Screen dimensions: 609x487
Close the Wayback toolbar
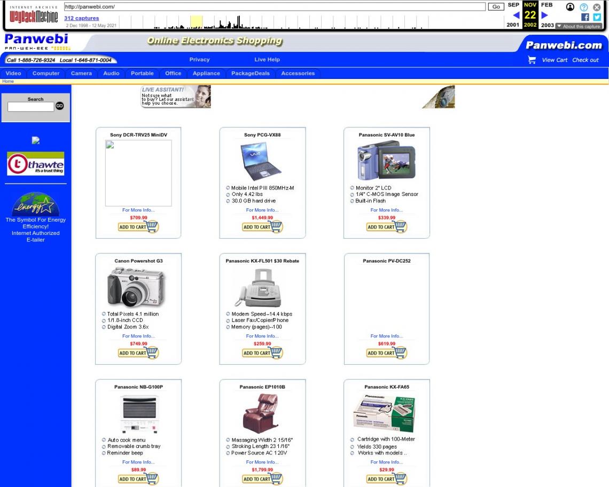coord(597,7)
